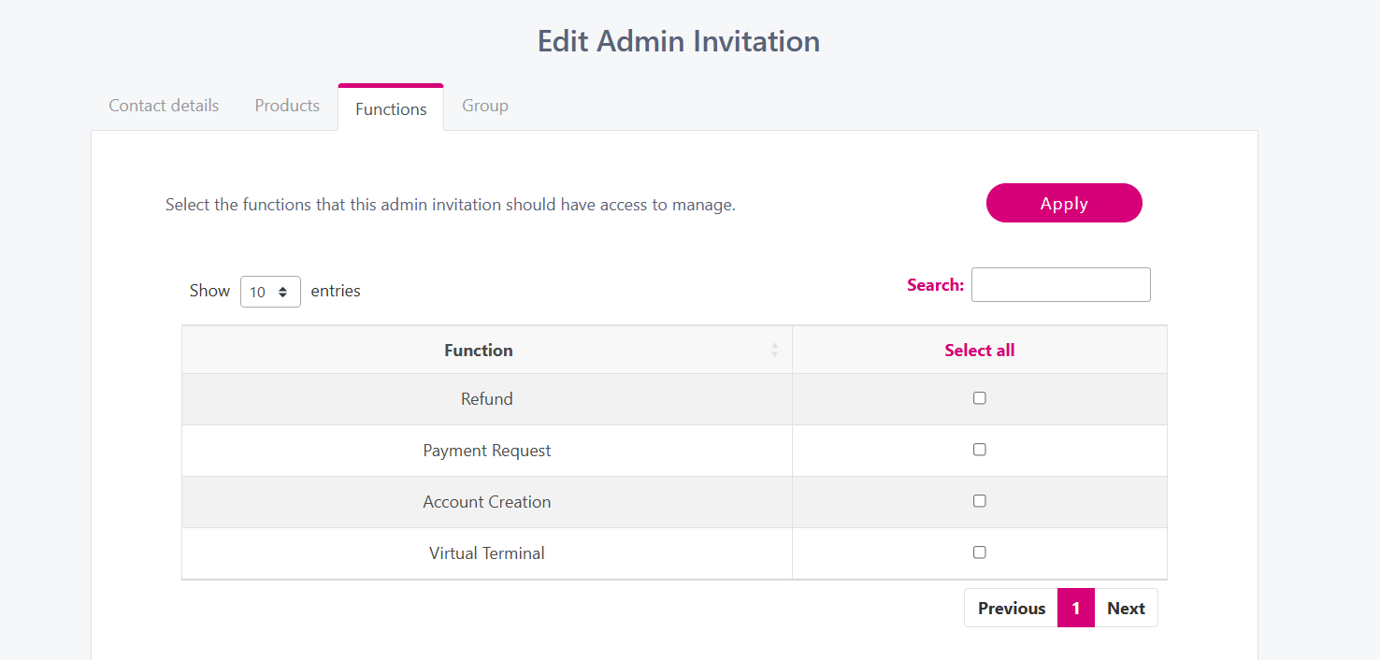Go to the Group tab
Viewport: 1380px width, 660px height.
(485, 106)
